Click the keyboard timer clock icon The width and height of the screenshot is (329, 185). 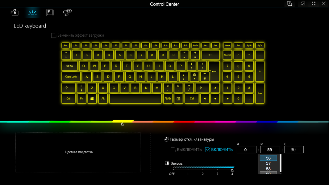tap(166, 139)
